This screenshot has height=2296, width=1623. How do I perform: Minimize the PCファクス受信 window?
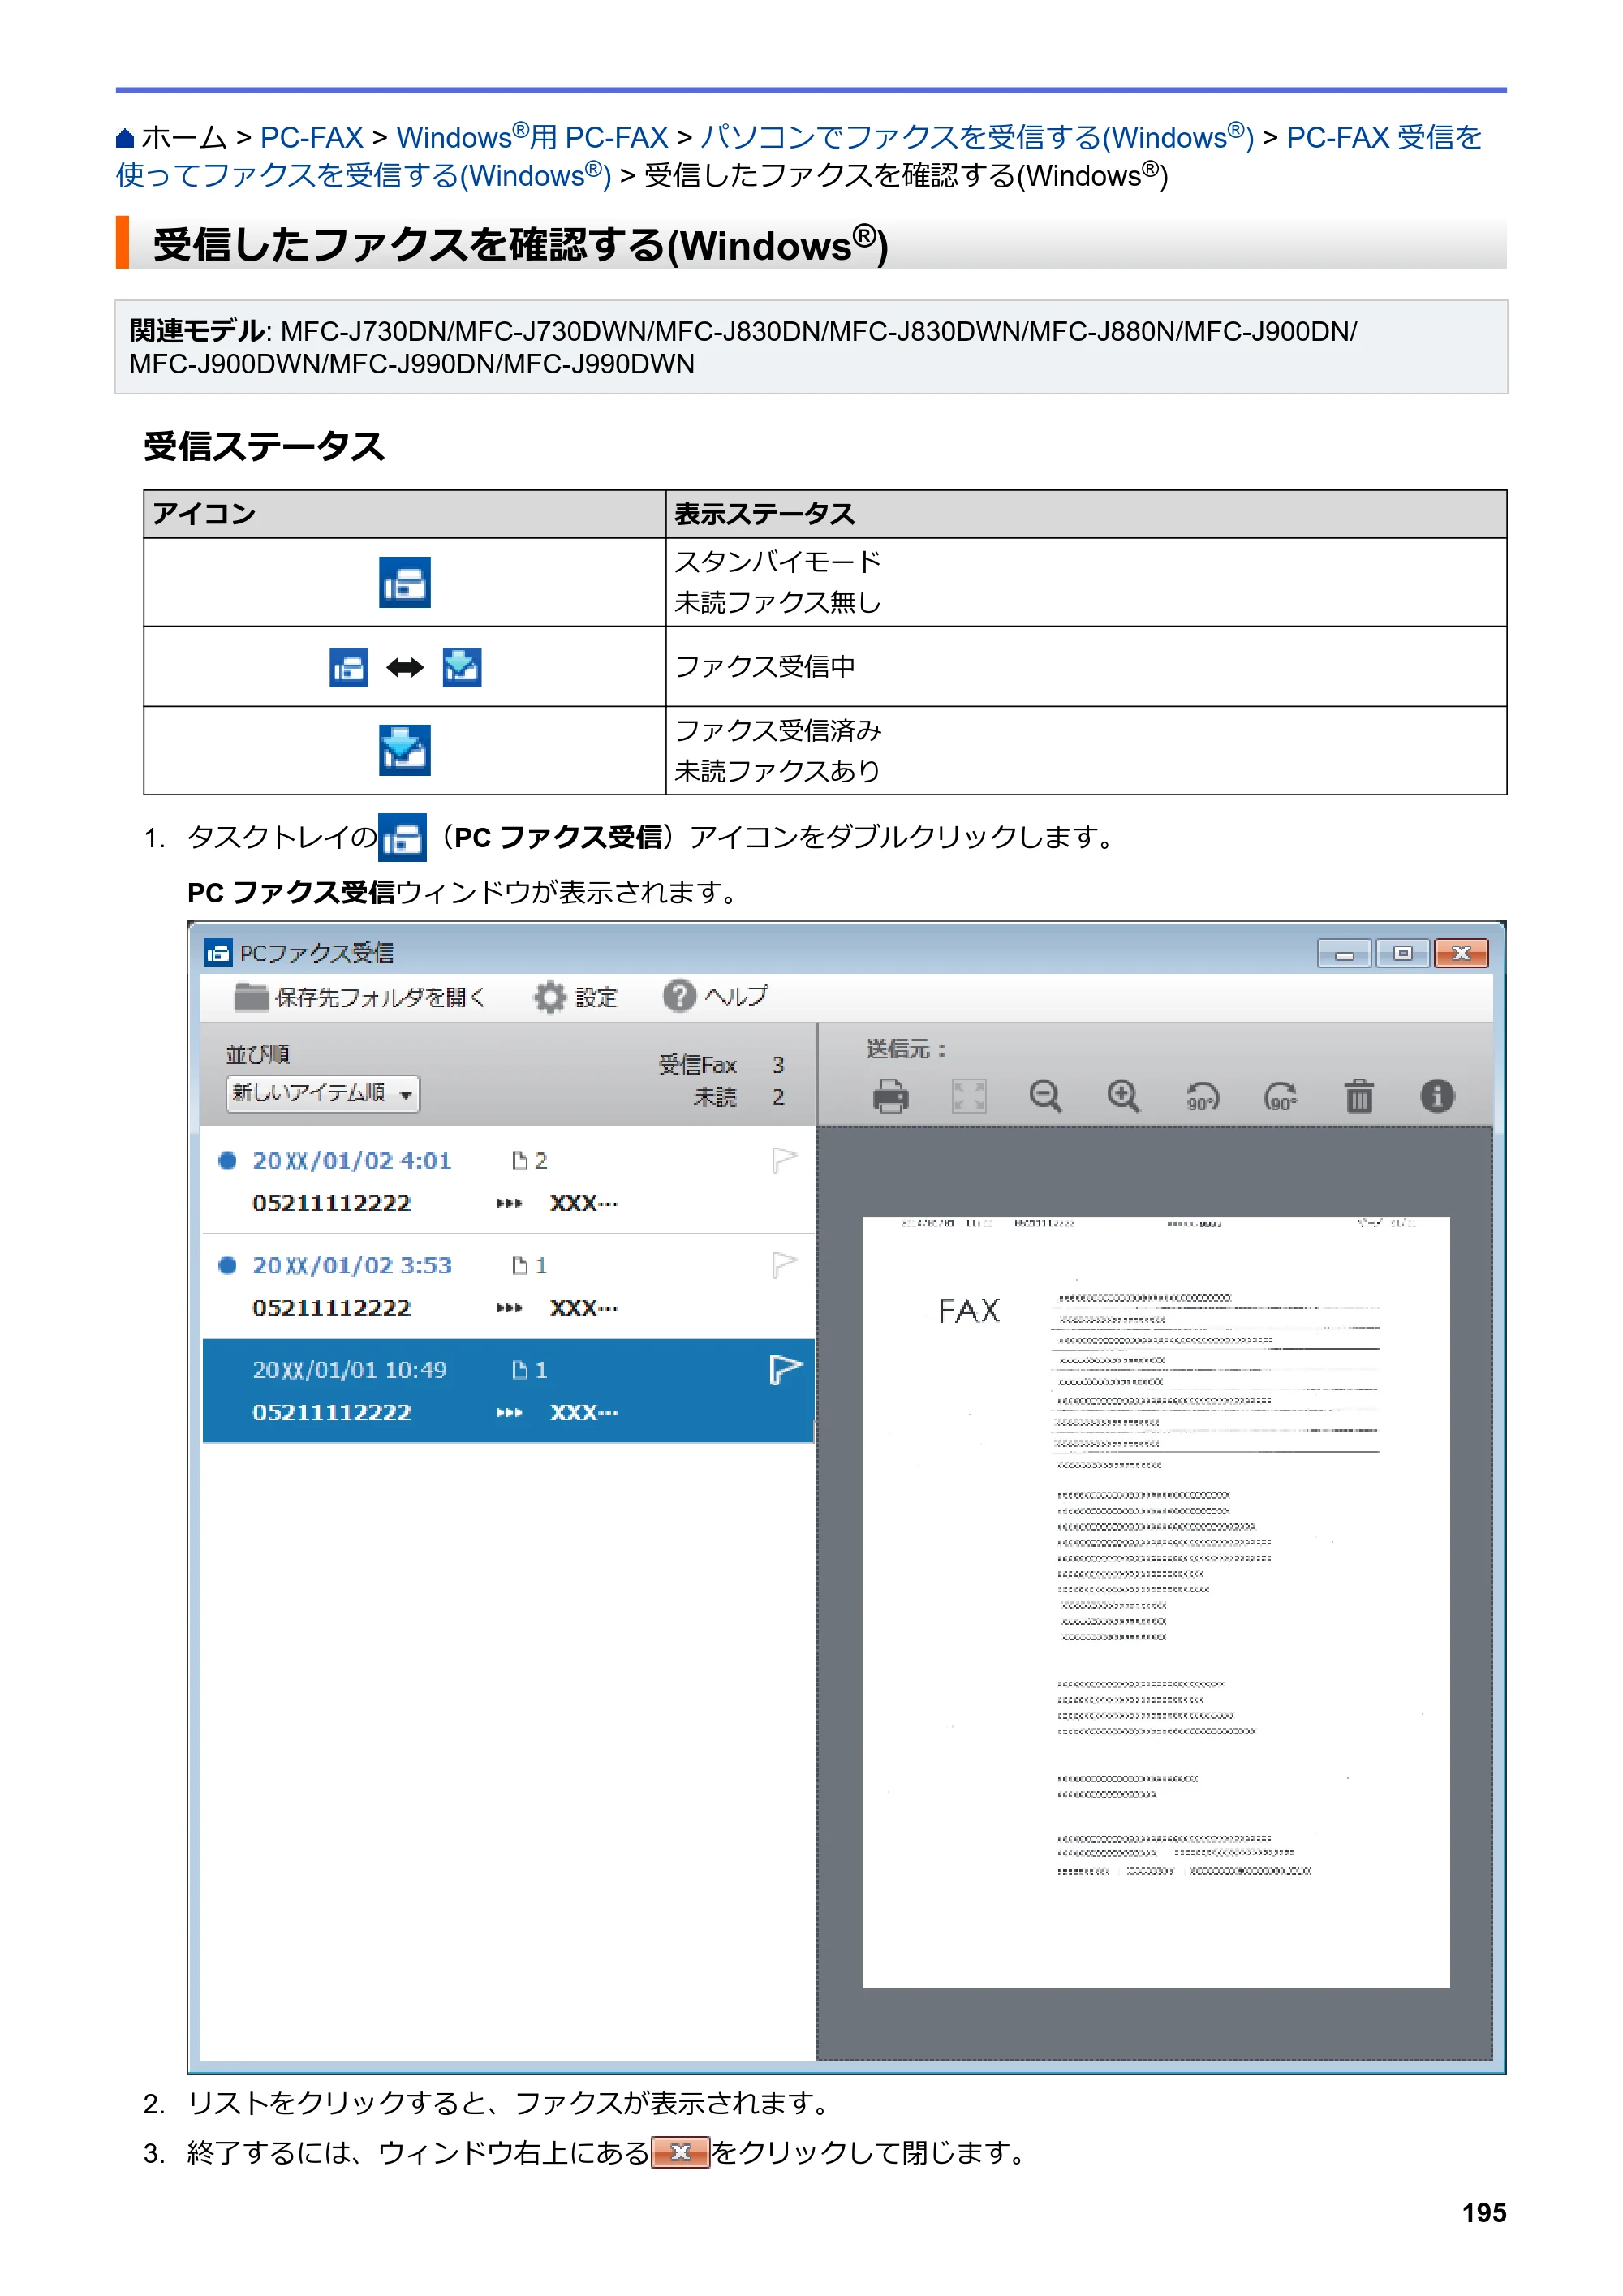pos(1344,954)
